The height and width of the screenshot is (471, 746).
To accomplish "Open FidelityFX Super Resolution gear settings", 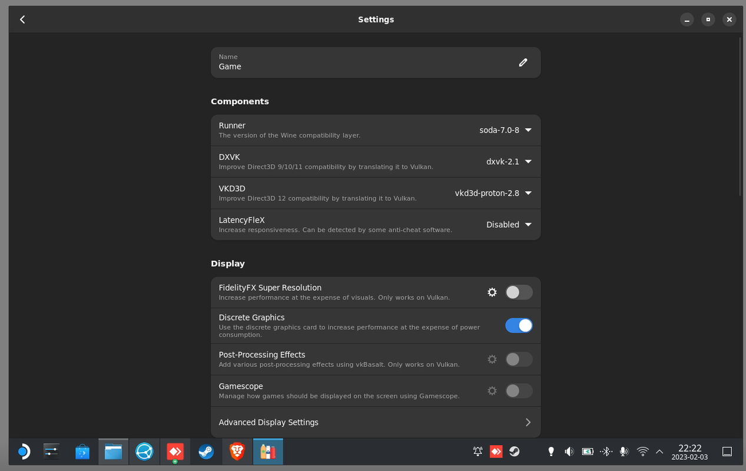I will point(492,292).
